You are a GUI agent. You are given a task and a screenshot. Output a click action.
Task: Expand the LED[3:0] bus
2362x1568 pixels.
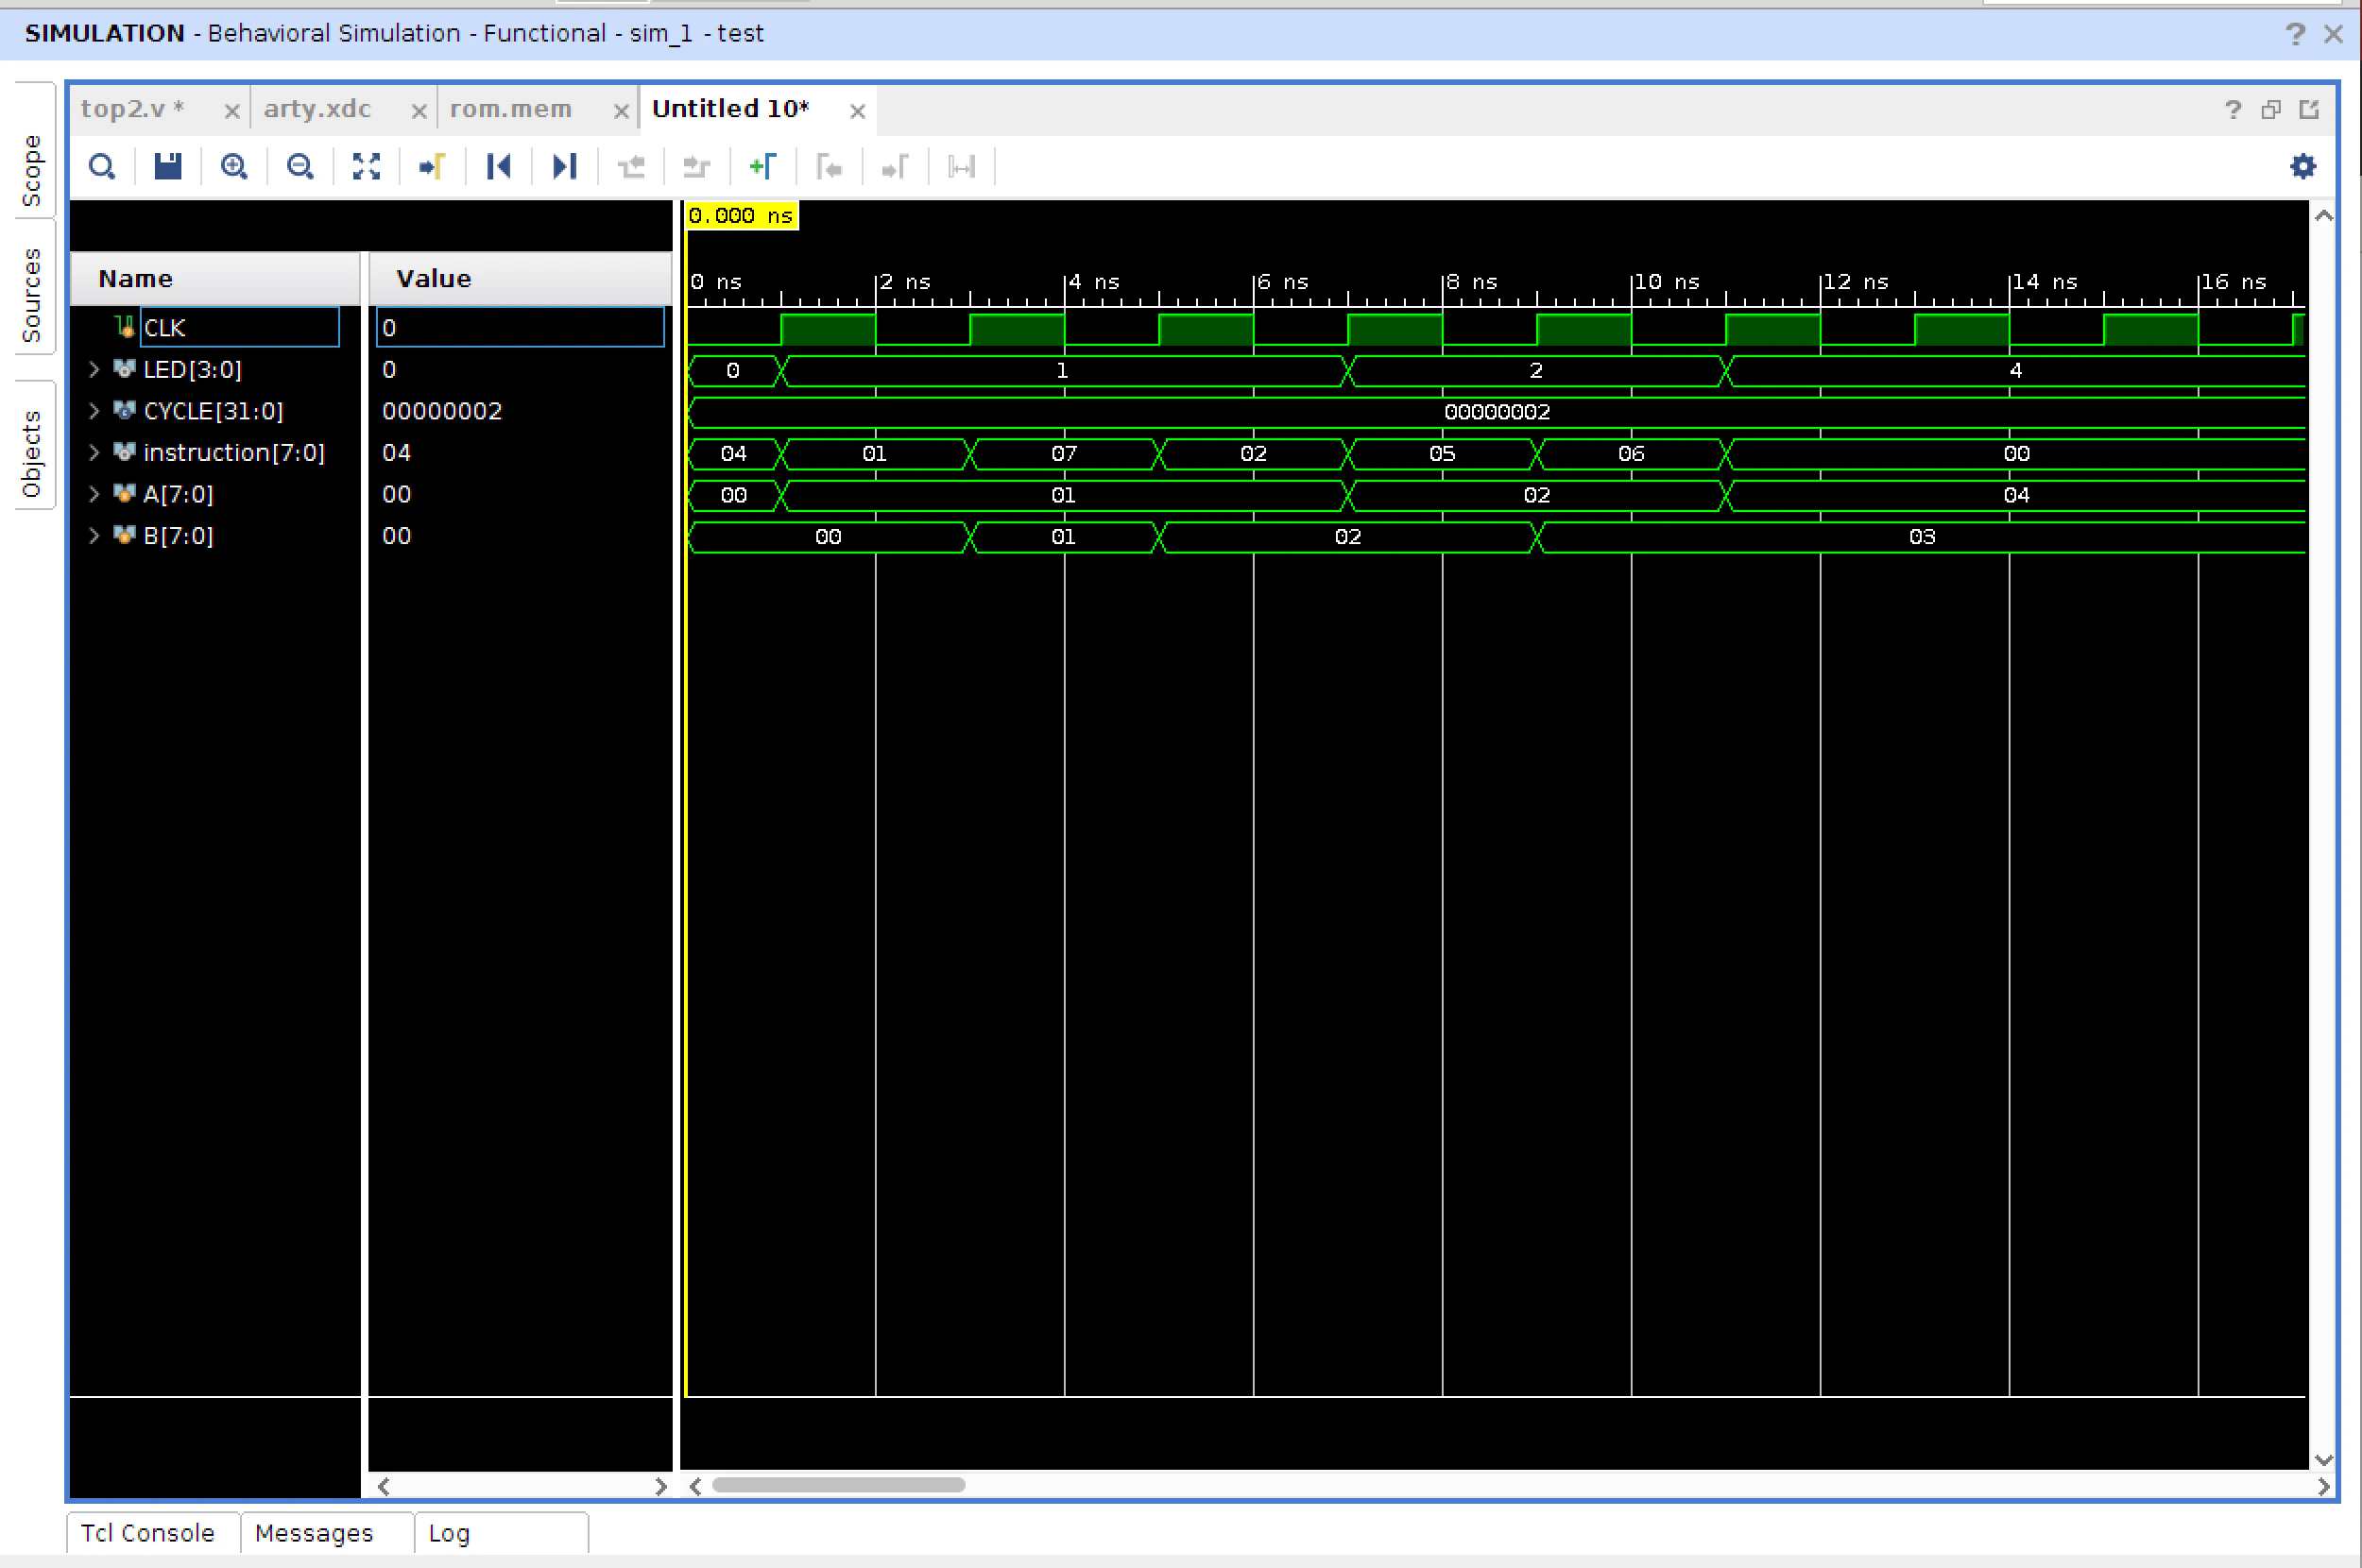94,369
